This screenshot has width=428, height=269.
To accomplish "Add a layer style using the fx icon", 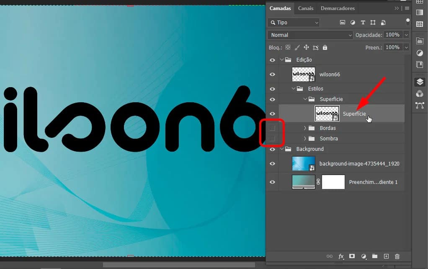I will click(341, 256).
